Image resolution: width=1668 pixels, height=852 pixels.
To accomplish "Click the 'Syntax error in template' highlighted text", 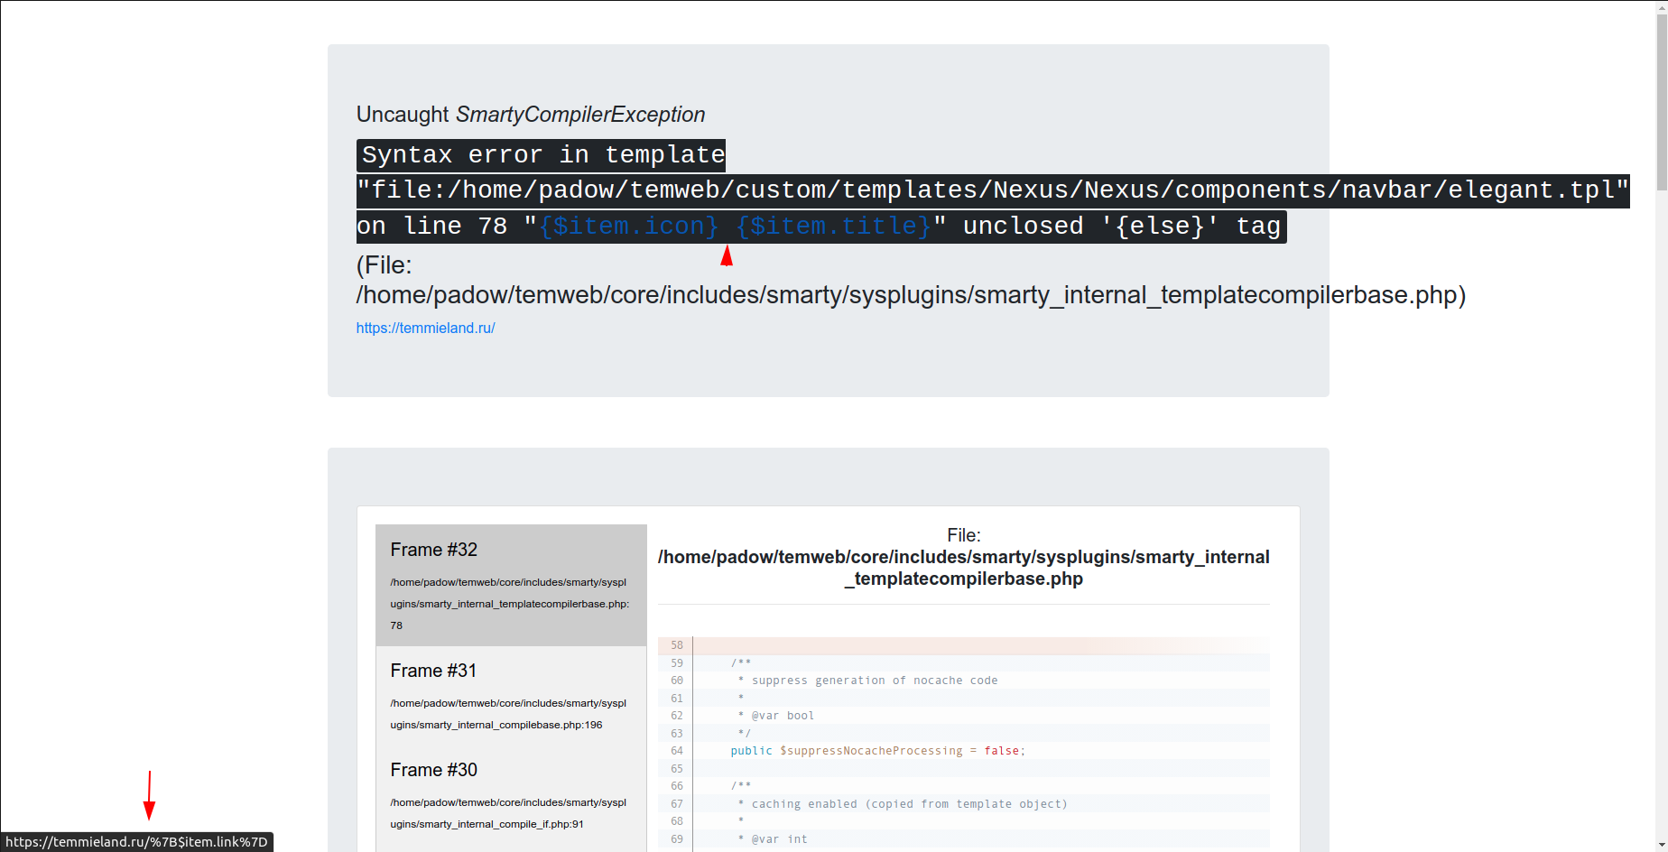I will [x=540, y=154].
